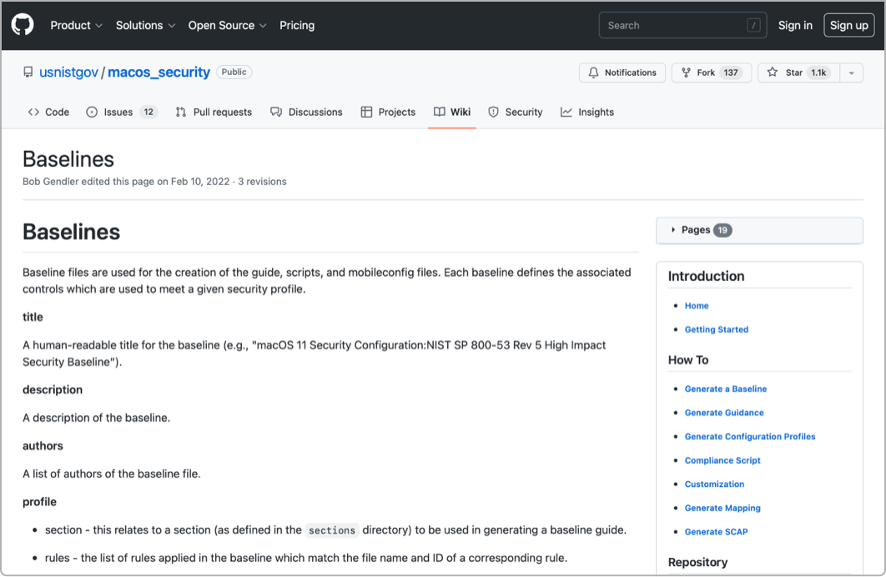886x577 pixels.
Task: Open the Customization link
Action: [x=714, y=484]
